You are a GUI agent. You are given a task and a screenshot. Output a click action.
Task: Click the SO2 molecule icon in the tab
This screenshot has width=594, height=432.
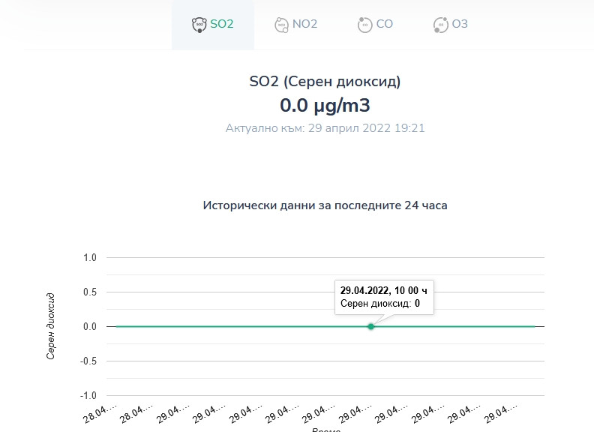point(199,25)
